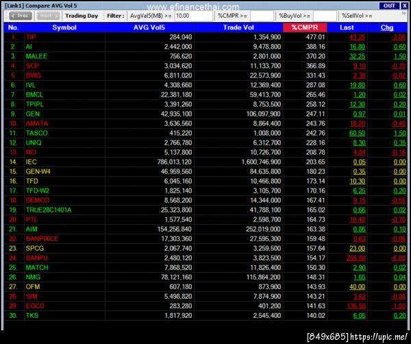The width and height of the screenshot is (411, 344).
Task: Select the IVL symbol
Action: click(x=30, y=85)
